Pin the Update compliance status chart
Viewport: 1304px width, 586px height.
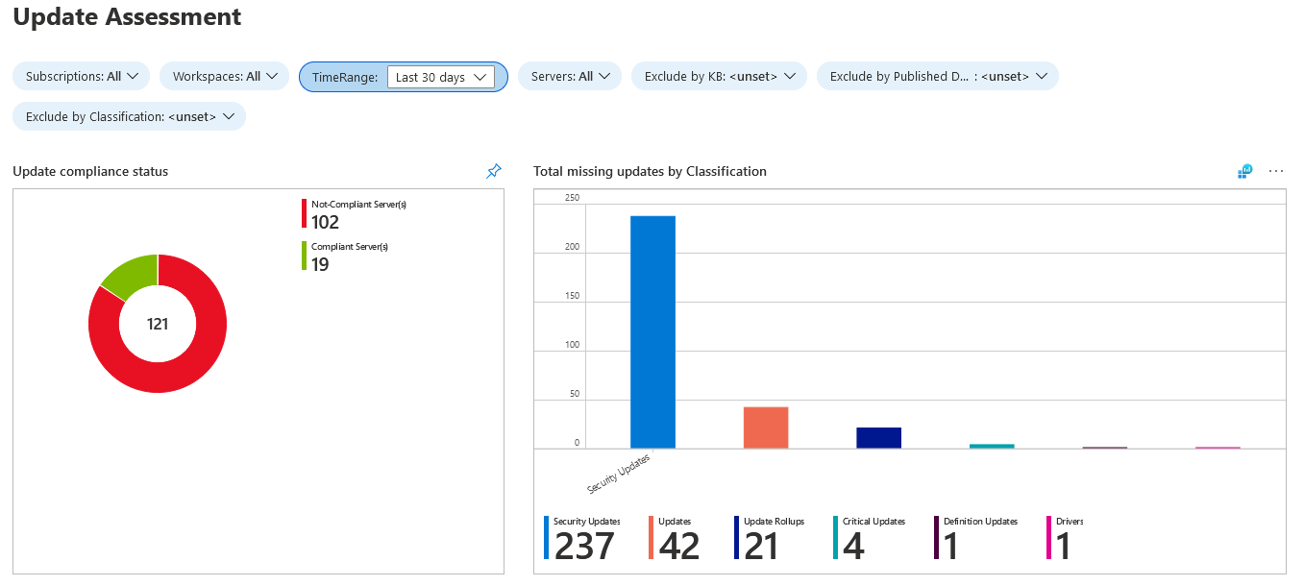494,171
